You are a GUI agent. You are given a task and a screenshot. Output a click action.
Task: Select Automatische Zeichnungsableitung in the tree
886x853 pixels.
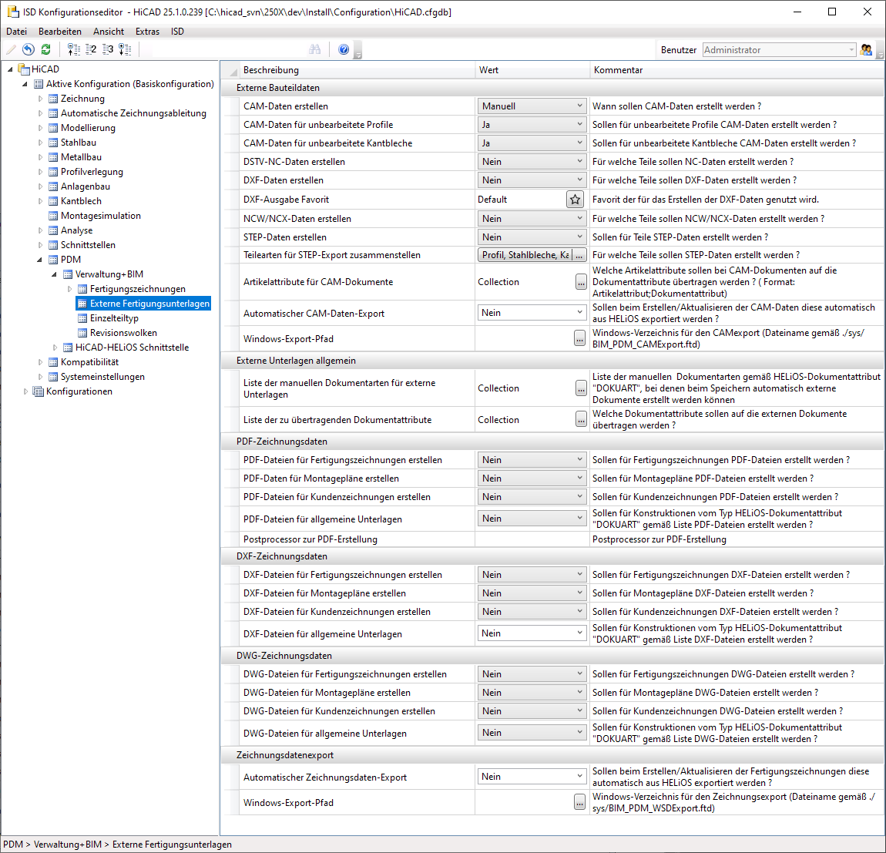click(x=133, y=113)
